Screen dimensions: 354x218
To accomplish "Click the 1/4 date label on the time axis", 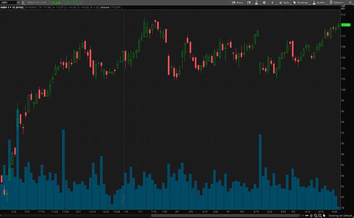I will point(126,211).
